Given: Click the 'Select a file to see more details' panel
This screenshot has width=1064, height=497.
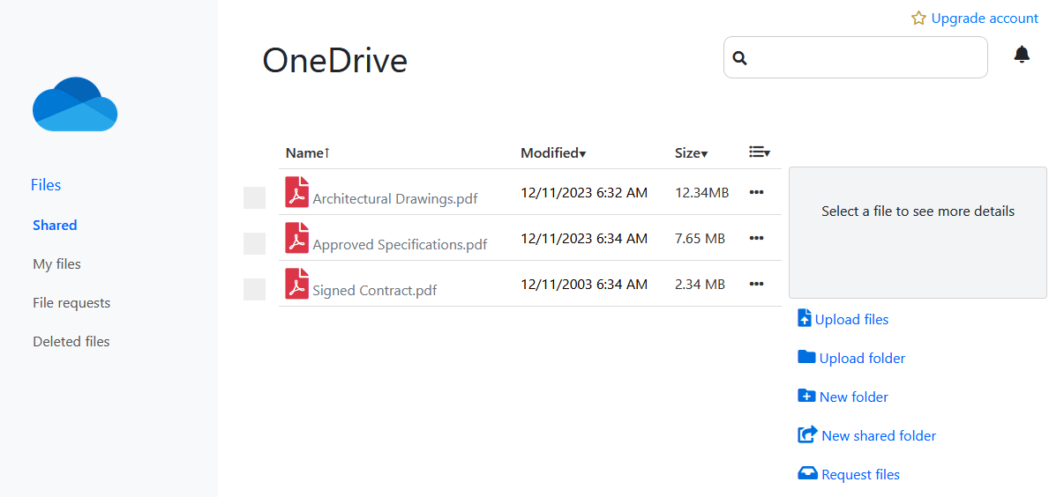Looking at the screenshot, I should [918, 233].
